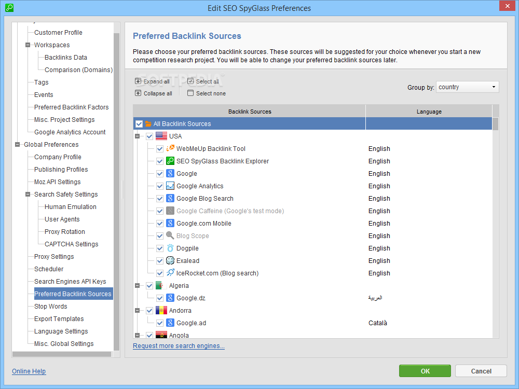Open Moz API Settings in the tree
Viewport: 519px width, 389px height.
(57, 182)
